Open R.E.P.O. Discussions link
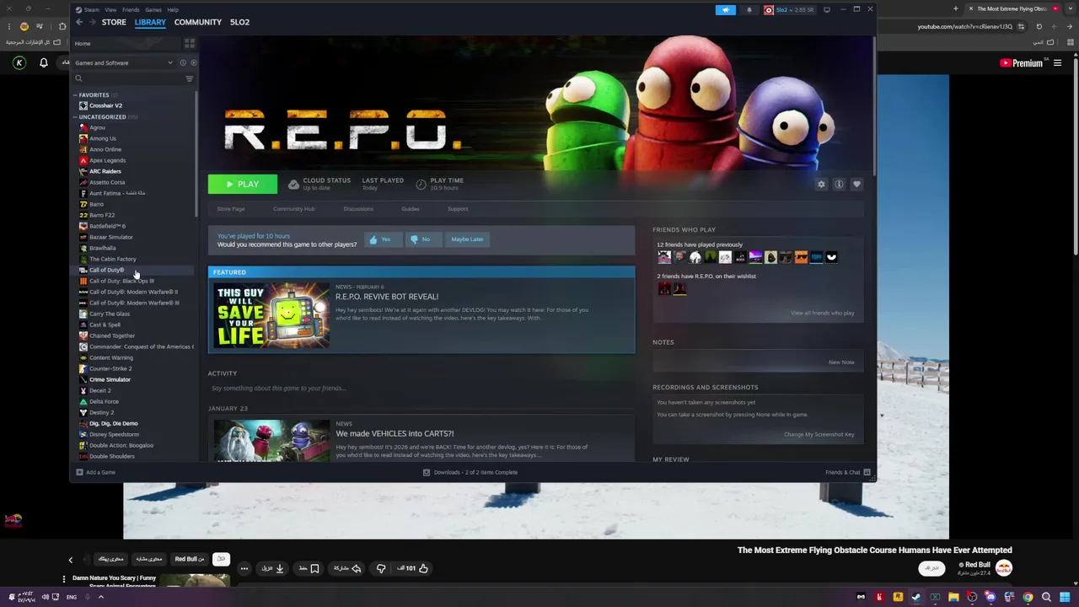This screenshot has width=1079, height=607. click(x=358, y=209)
